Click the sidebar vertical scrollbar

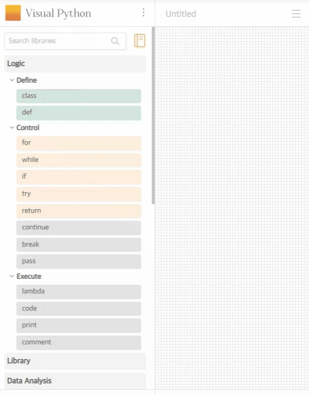(153, 115)
